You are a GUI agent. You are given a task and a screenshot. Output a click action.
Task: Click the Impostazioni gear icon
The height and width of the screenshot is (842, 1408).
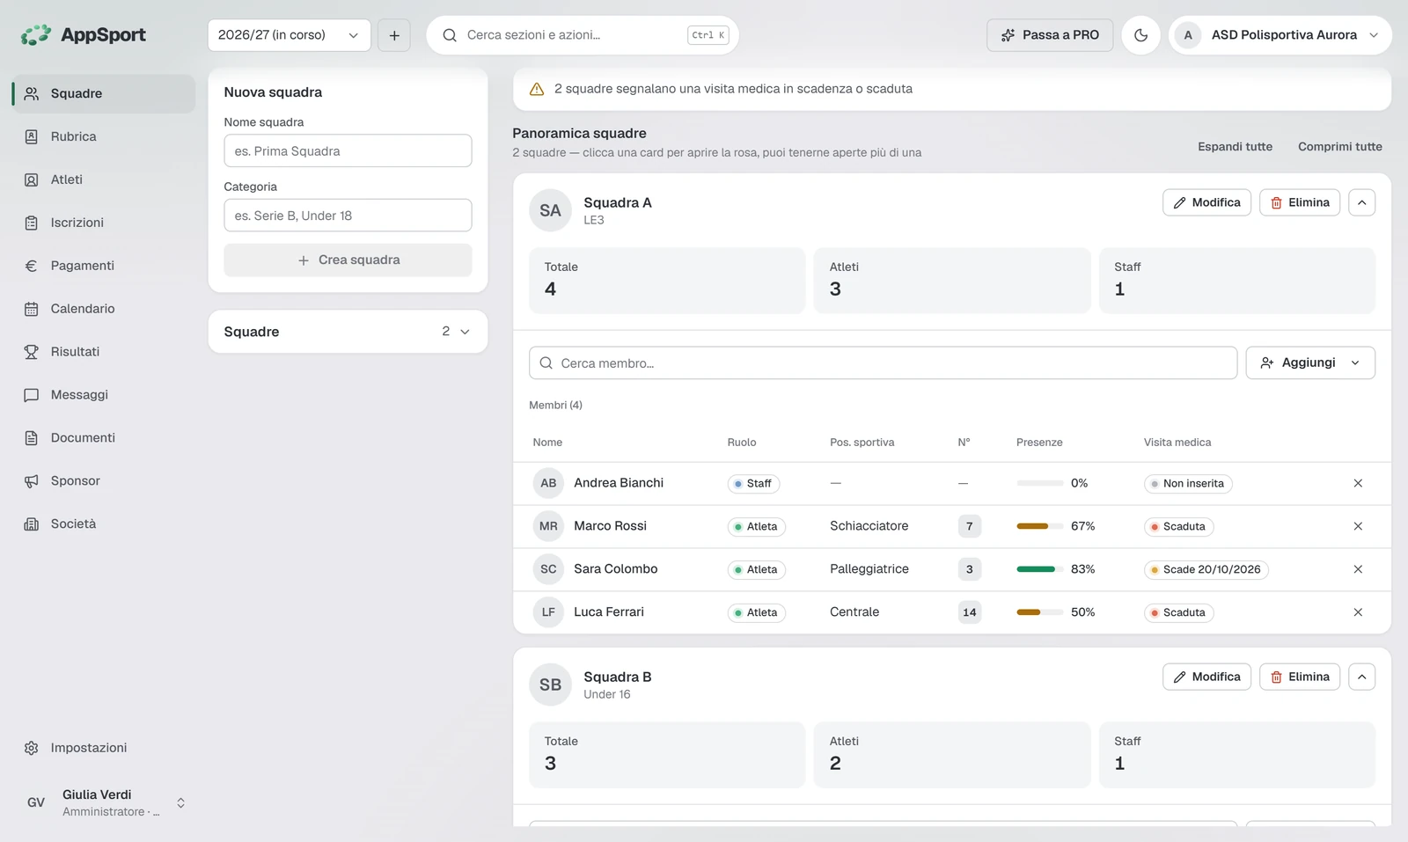(x=32, y=748)
